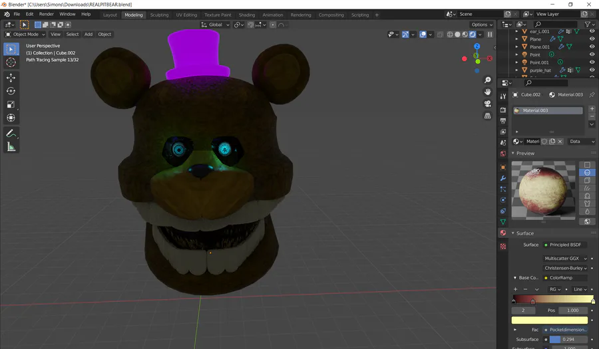Open the Christensen-Burley subsurface method dropdown
Image resolution: width=599 pixels, height=349 pixels.
[565, 268]
